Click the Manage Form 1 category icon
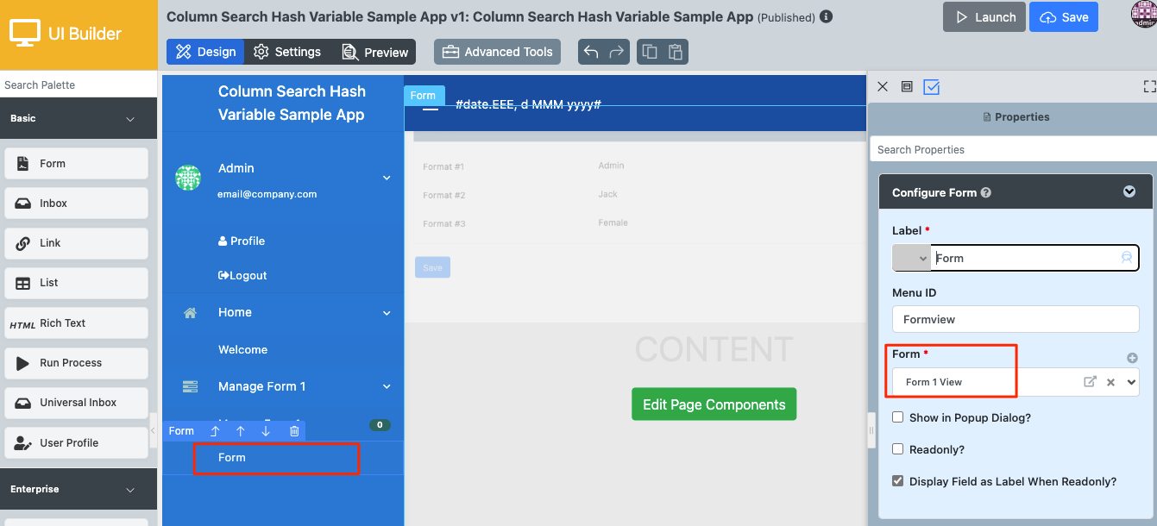Viewport: 1157px width, 526px height. point(191,386)
